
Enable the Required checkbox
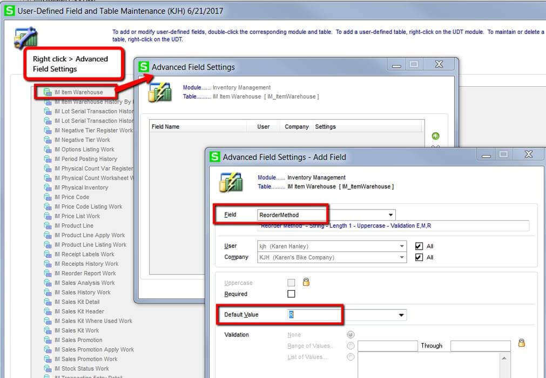(291, 294)
